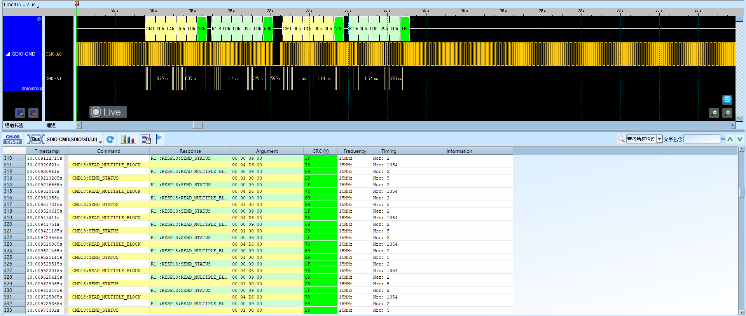Select the CMD-A1 channel label
This screenshot has height=316, width=746.
(54, 79)
